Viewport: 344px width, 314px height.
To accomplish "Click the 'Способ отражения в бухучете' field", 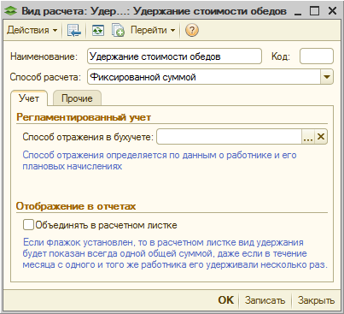I will point(229,137).
